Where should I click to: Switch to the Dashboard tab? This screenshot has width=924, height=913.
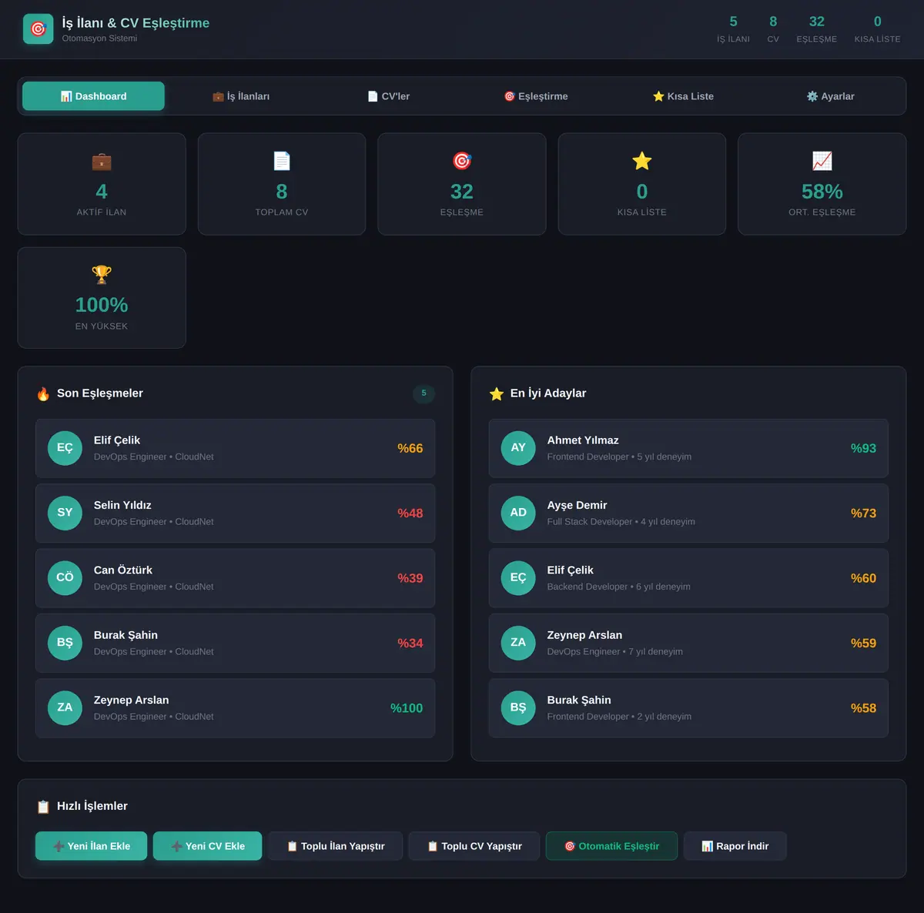click(93, 96)
